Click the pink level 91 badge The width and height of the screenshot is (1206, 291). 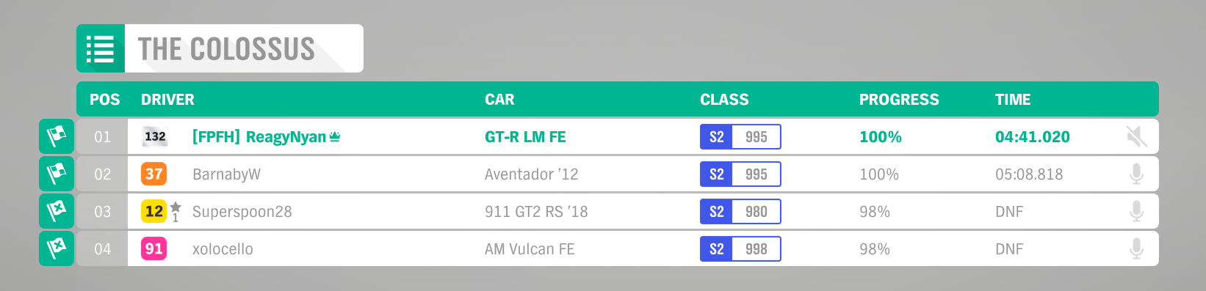pyautogui.click(x=154, y=248)
